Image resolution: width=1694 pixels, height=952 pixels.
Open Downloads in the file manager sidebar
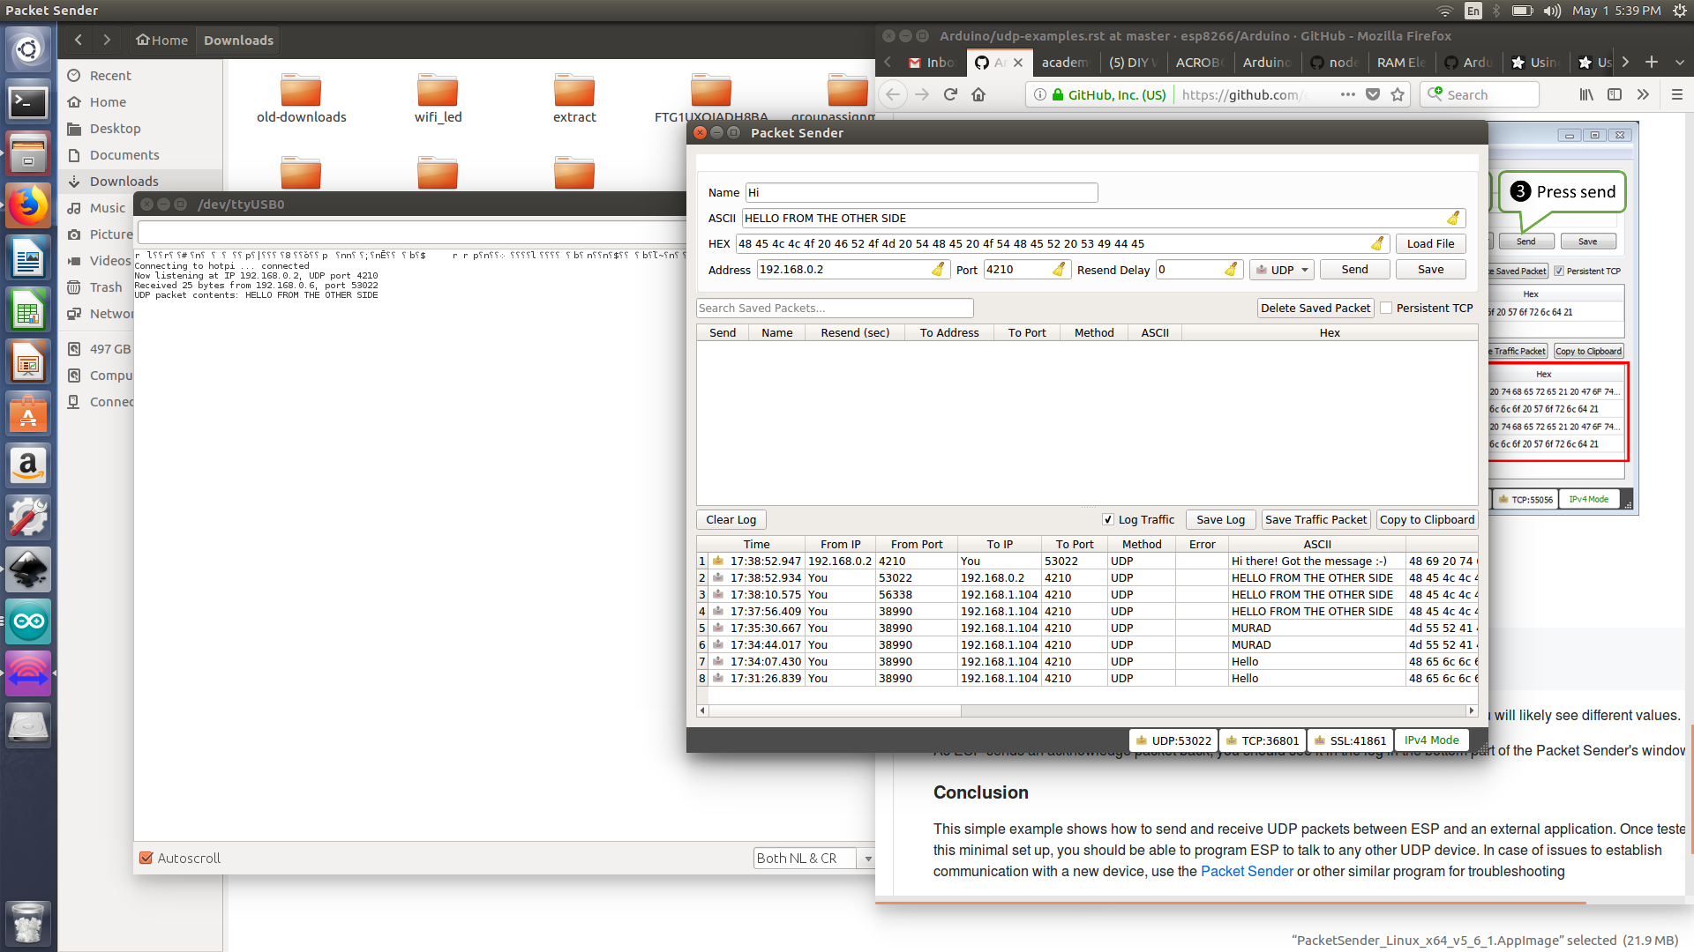[124, 181]
